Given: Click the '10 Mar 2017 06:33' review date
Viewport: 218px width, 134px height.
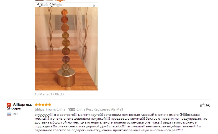Looking at the screenshot, I should point(49,94).
